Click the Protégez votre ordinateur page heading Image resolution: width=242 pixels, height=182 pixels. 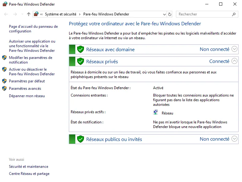click(135, 23)
